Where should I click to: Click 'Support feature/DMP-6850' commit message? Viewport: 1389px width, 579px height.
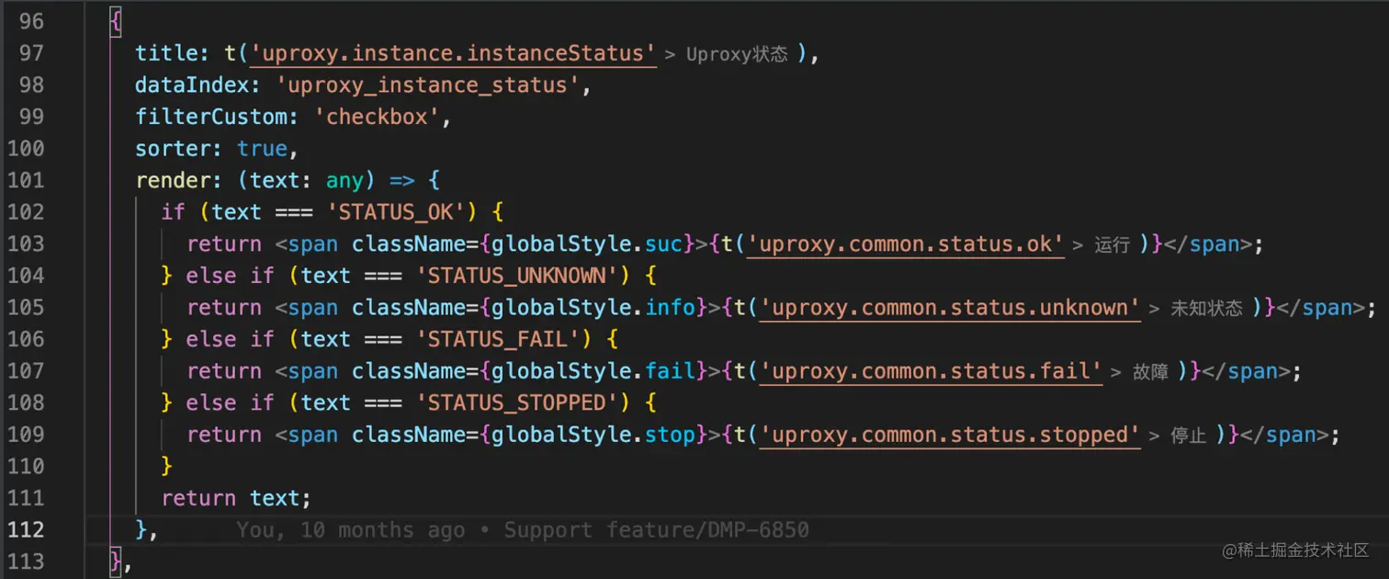(x=657, y=529)
